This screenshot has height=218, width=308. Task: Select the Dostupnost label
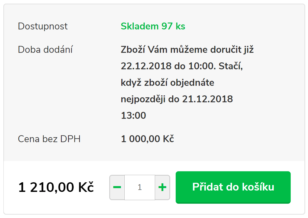click(x=43, y=26)
